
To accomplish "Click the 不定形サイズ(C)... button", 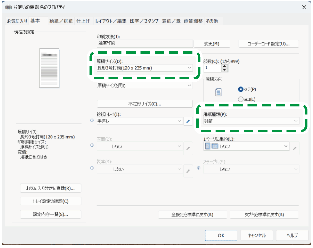I will 145,104.
